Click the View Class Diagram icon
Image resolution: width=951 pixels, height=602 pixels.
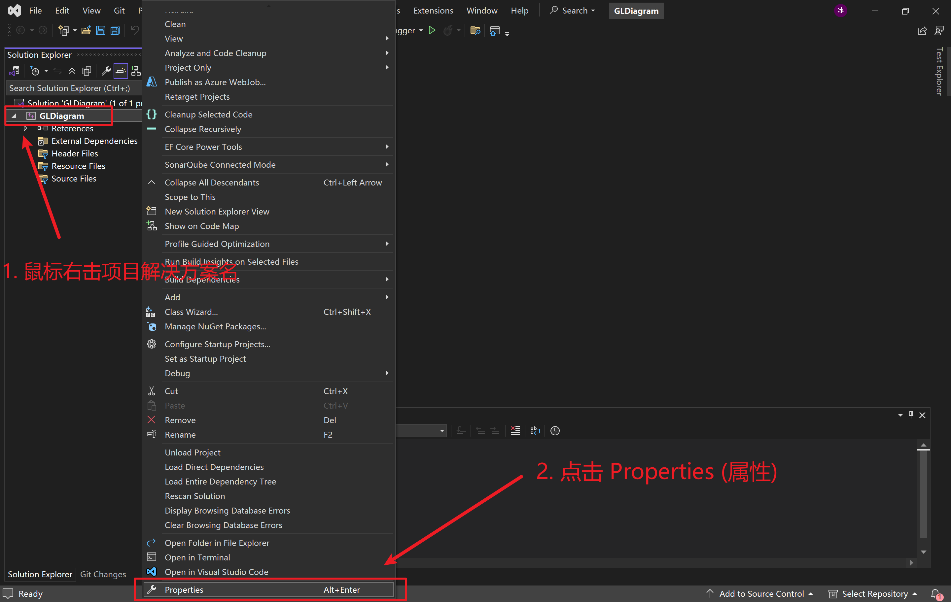[135, 71]
